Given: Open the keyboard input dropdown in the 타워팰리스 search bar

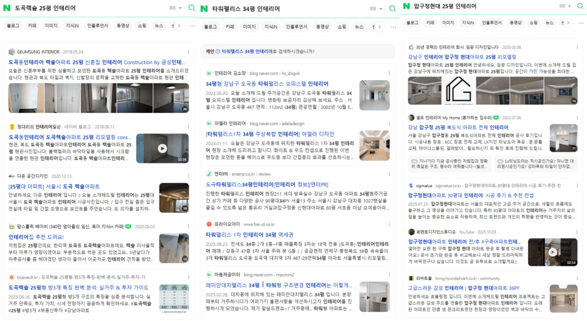Looking at the screenshot, I should pos(372,9).
